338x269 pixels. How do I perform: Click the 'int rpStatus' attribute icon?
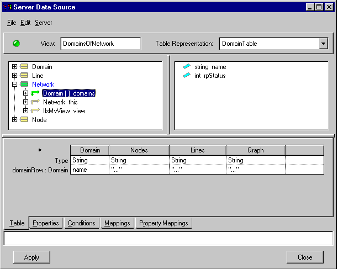[187, 76]
